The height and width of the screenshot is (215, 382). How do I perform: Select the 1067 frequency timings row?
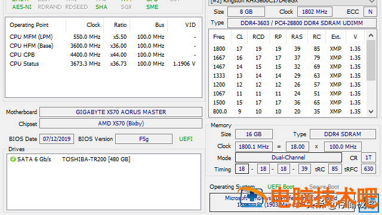click(x=287, y=94)
